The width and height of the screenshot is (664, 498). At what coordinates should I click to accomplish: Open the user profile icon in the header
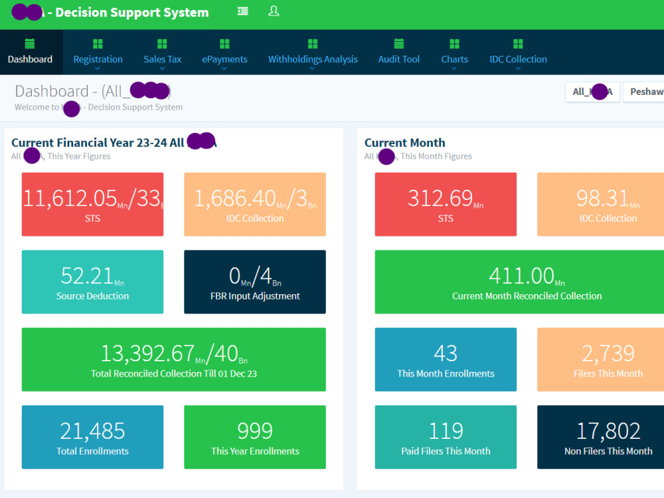[x=274, y=11]
